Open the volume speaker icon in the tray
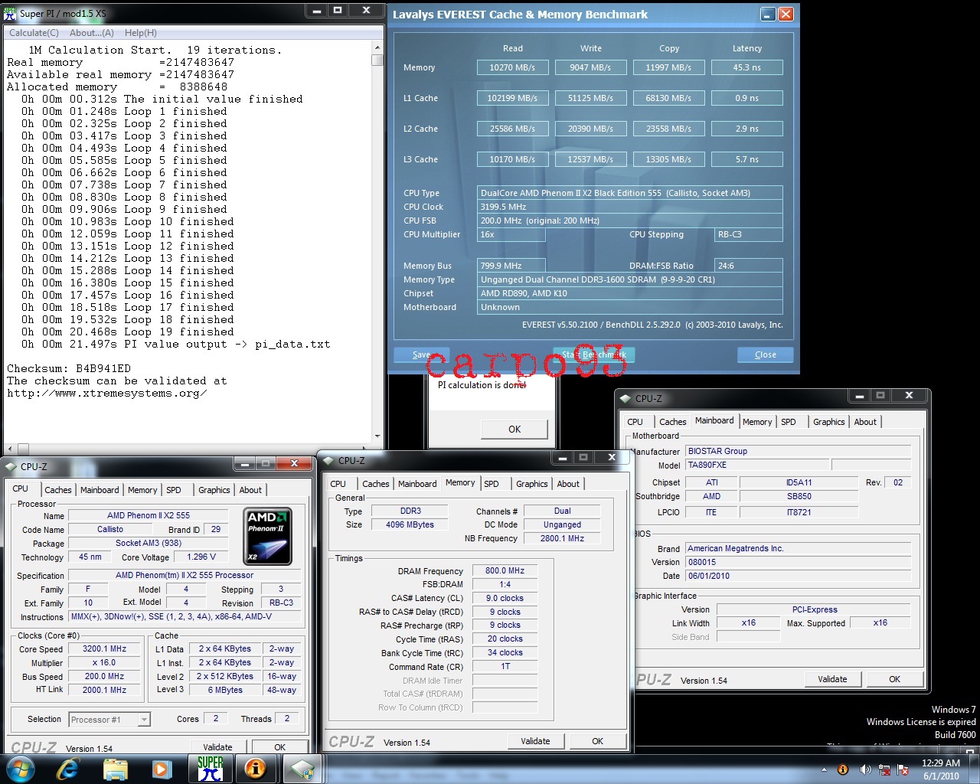Viewport: 980px width, 784px height. tap(864, 769)
